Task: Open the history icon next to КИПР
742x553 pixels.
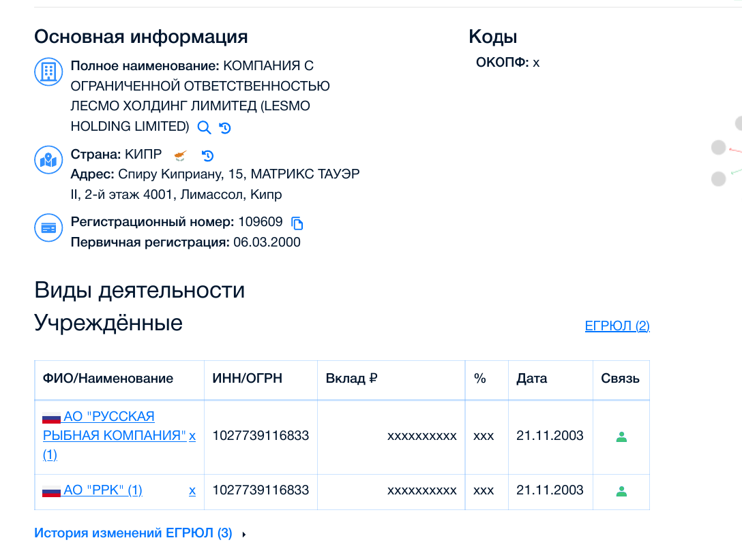Action: coord(208,155)
